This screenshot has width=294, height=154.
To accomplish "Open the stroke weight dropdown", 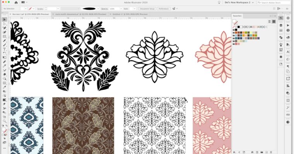I will pyautogui.click(x=58, y=8).
